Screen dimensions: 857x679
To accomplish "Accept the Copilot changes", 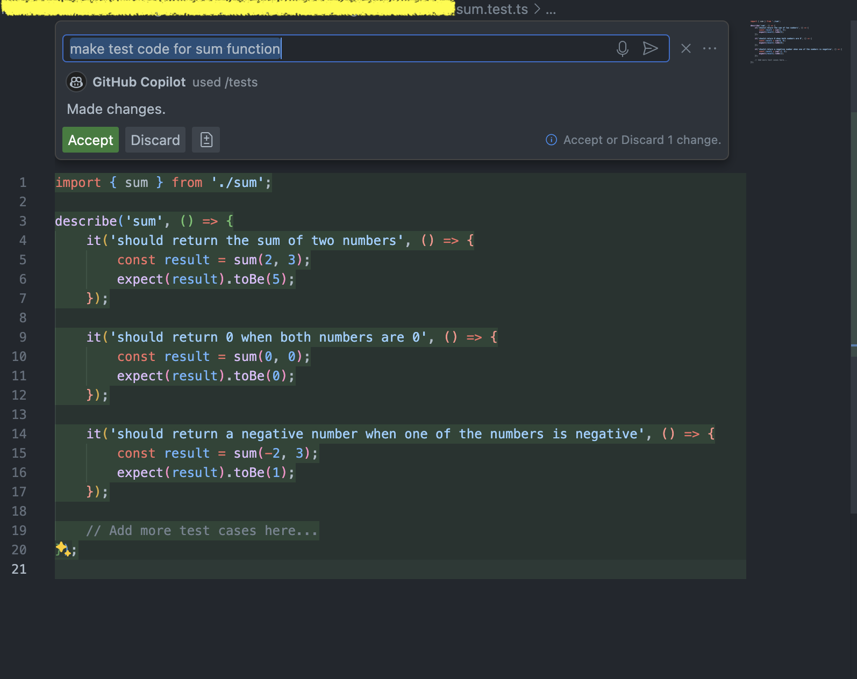I will tap(90, 140).
